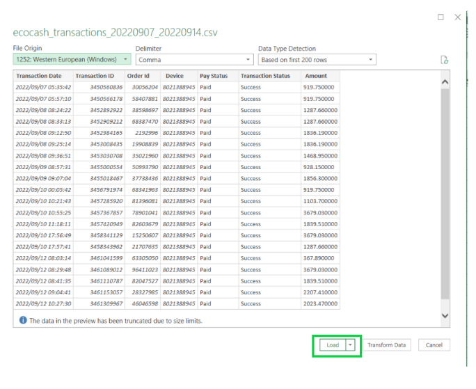Click Order Id cell 38598697

point(143,110)
